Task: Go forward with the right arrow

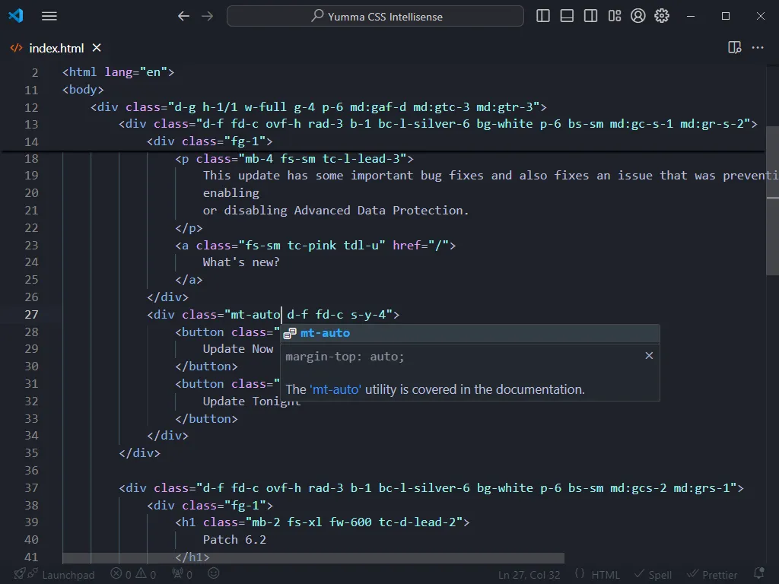Action: [207, 17]
